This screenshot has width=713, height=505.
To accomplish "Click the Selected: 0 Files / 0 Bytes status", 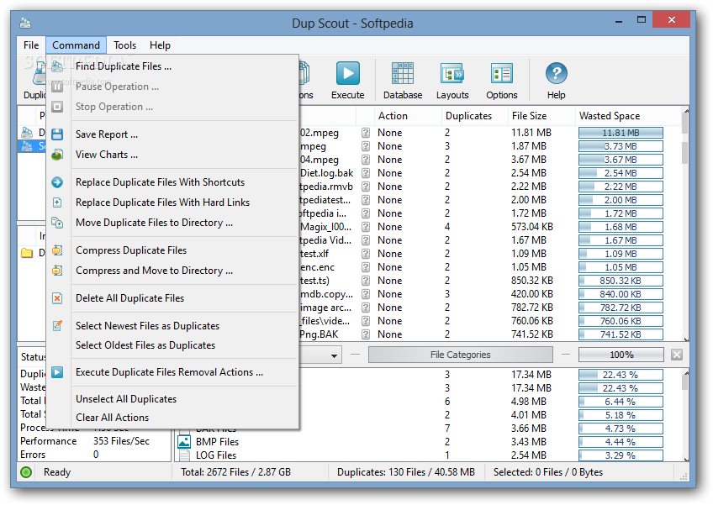I will [548, 472].
